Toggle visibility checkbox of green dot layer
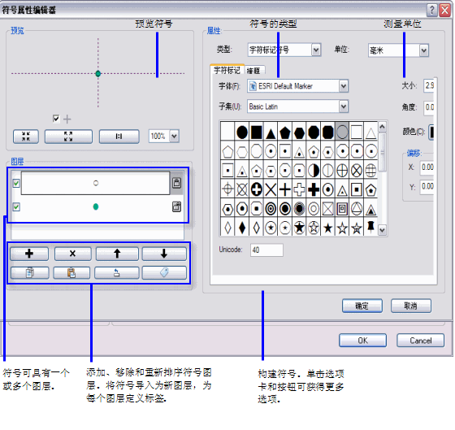 (16, 207)
